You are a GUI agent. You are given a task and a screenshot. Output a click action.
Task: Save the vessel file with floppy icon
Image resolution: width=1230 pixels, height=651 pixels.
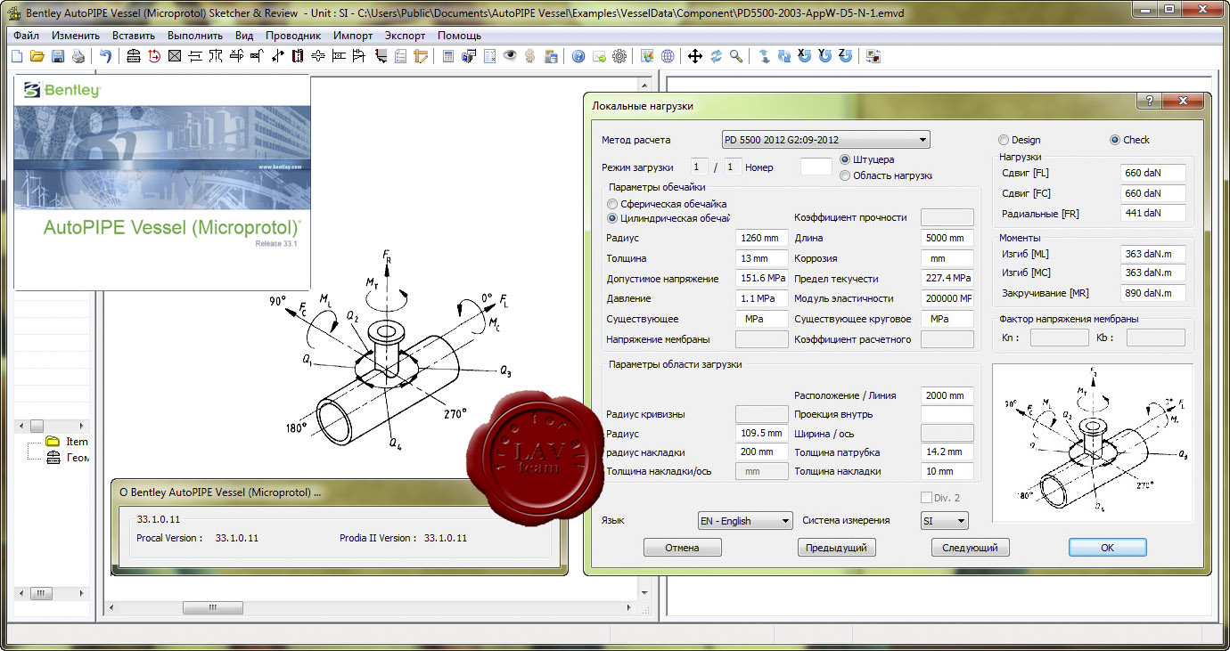pos(58,56)
